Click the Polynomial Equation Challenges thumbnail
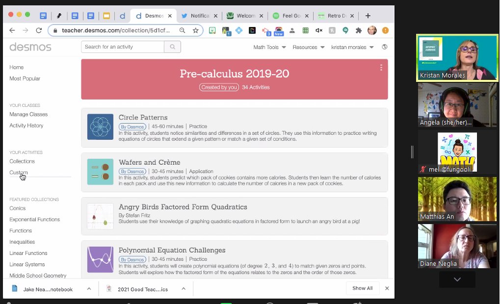 (100, 259)
